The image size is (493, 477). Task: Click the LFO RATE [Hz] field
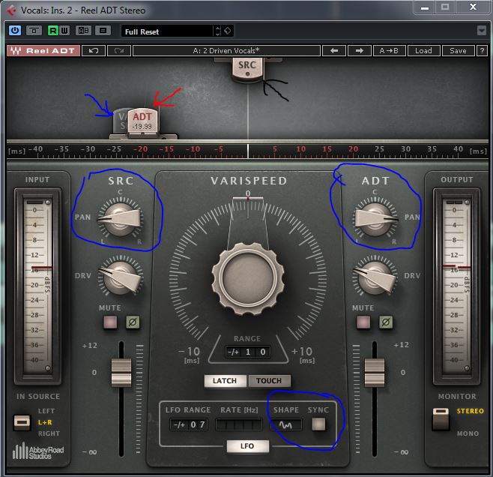239,424
